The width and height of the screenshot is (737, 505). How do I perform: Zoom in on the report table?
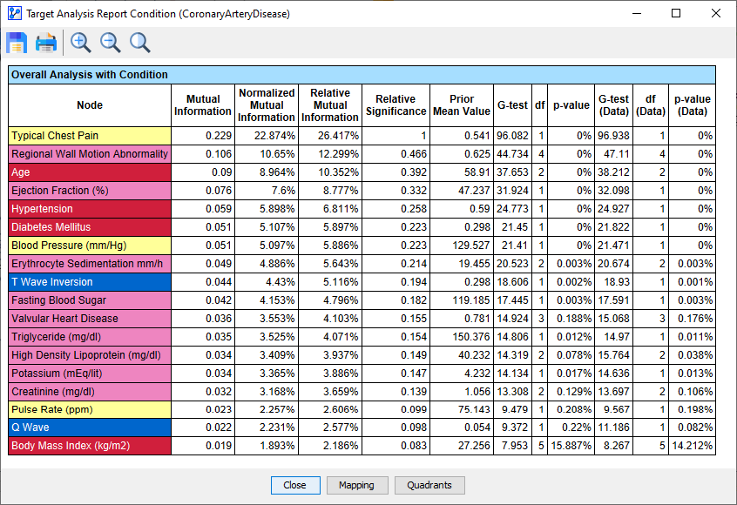coord(80,42)
